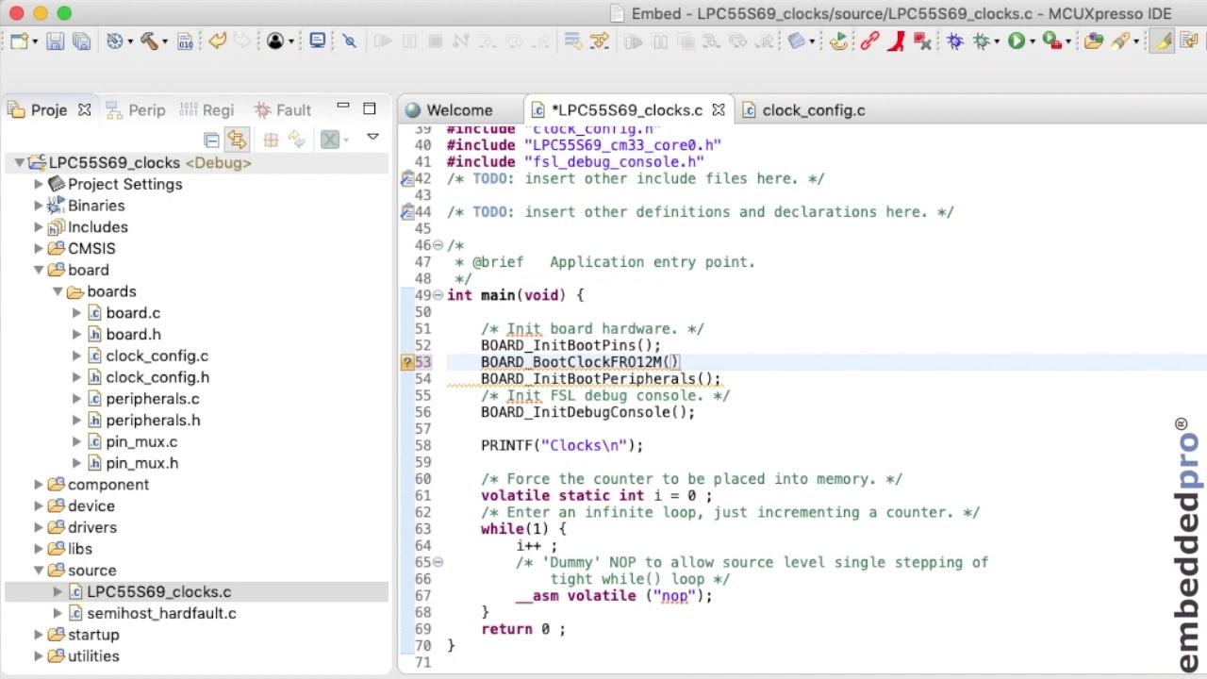This screenshot has height=679, width=1207.
Task: Open dropdown arrow next to Build hammer
Action: click(164, 41)
